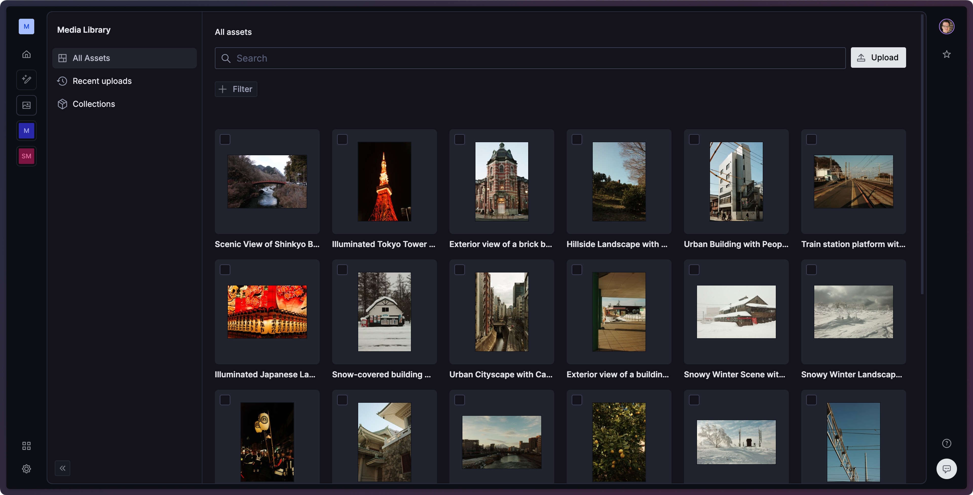The image size is (973, 495).
Task: Click the help question mark icon
Action: click(946, 443)
